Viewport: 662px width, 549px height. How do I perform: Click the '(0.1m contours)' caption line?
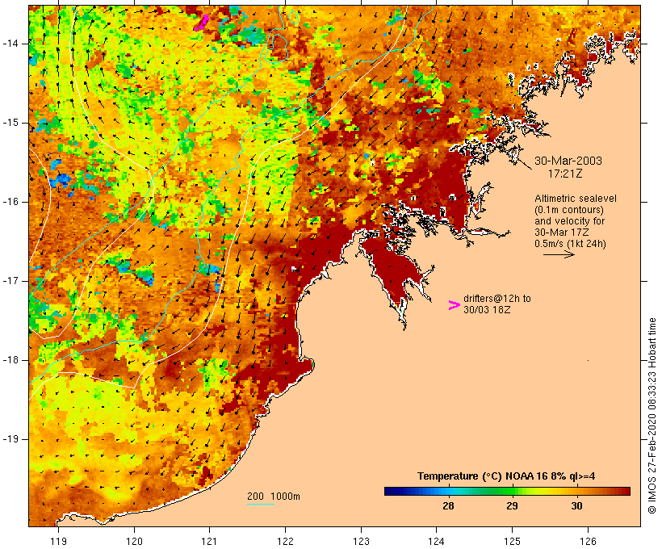point(569,210)
